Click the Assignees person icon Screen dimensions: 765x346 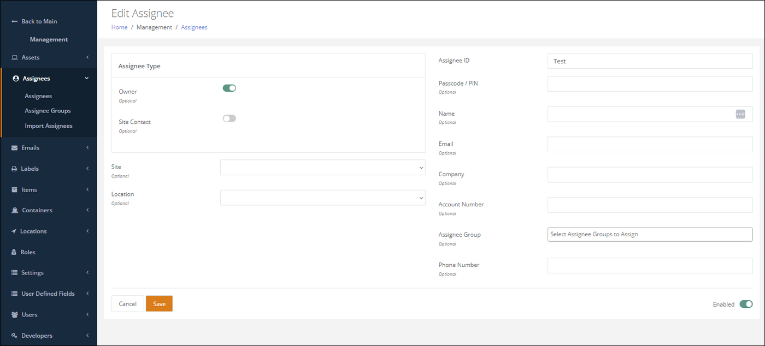16,79
